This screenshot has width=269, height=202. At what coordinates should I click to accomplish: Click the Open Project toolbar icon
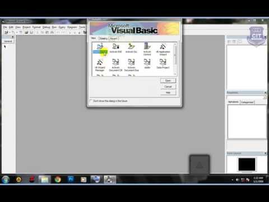point(26,33)
